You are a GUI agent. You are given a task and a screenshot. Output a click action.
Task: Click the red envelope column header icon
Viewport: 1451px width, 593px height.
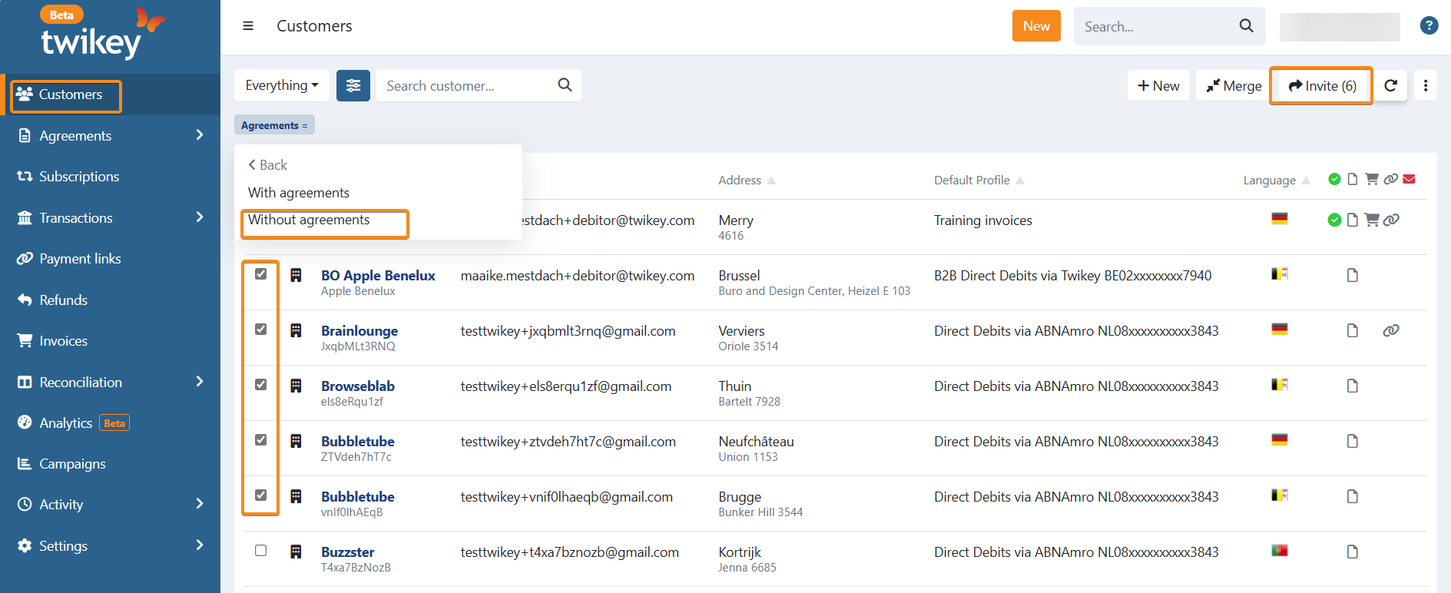click(1409, 179)
